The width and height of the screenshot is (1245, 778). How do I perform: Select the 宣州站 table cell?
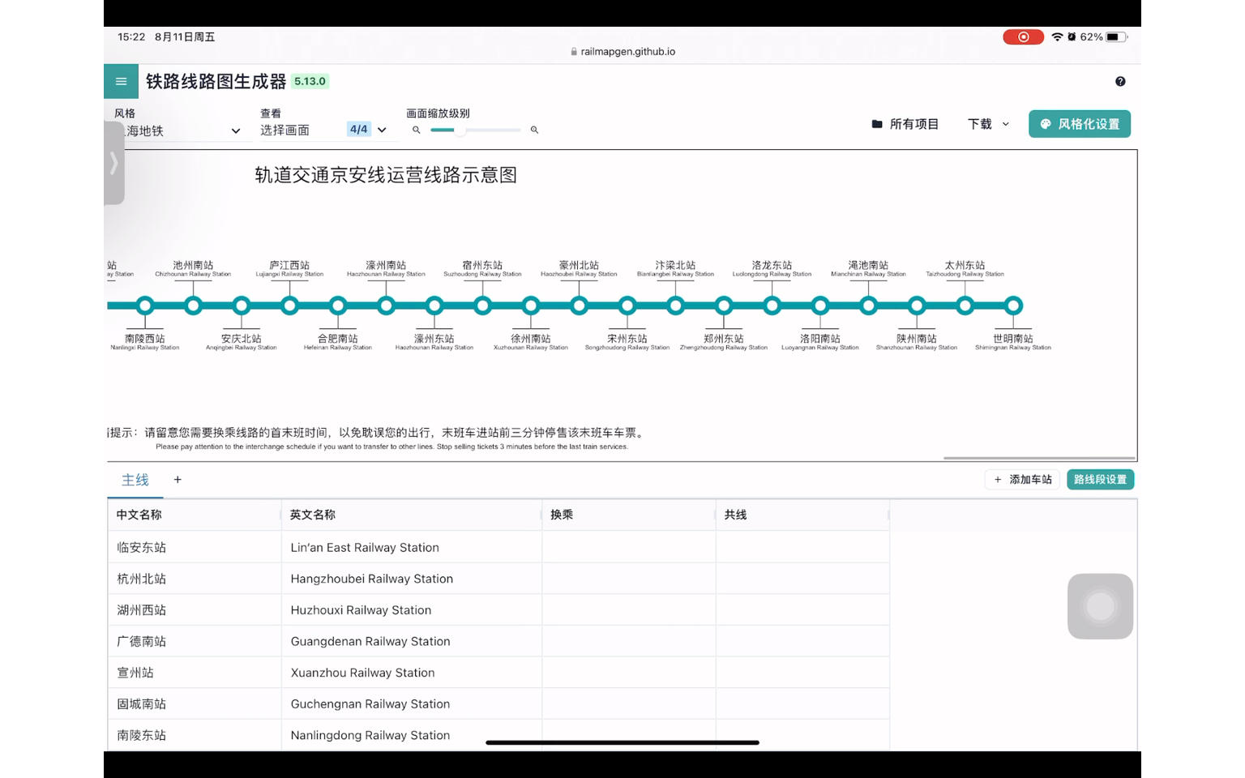[x=195, y=673]
